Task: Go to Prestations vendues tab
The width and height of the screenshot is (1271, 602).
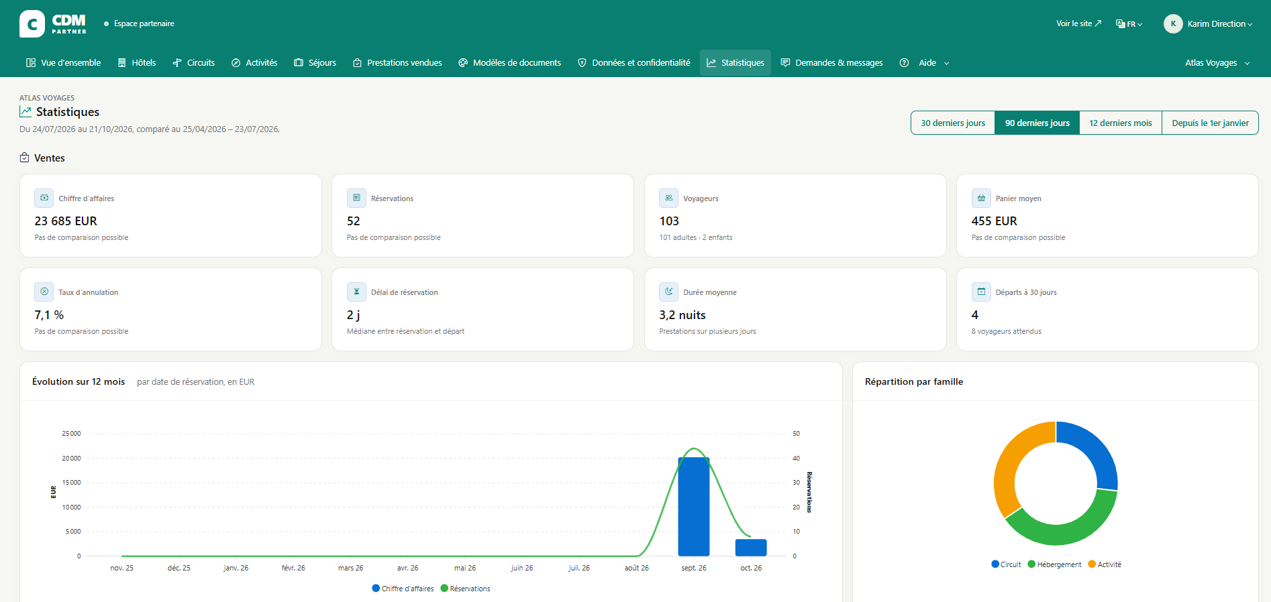Action: point(397,63)
